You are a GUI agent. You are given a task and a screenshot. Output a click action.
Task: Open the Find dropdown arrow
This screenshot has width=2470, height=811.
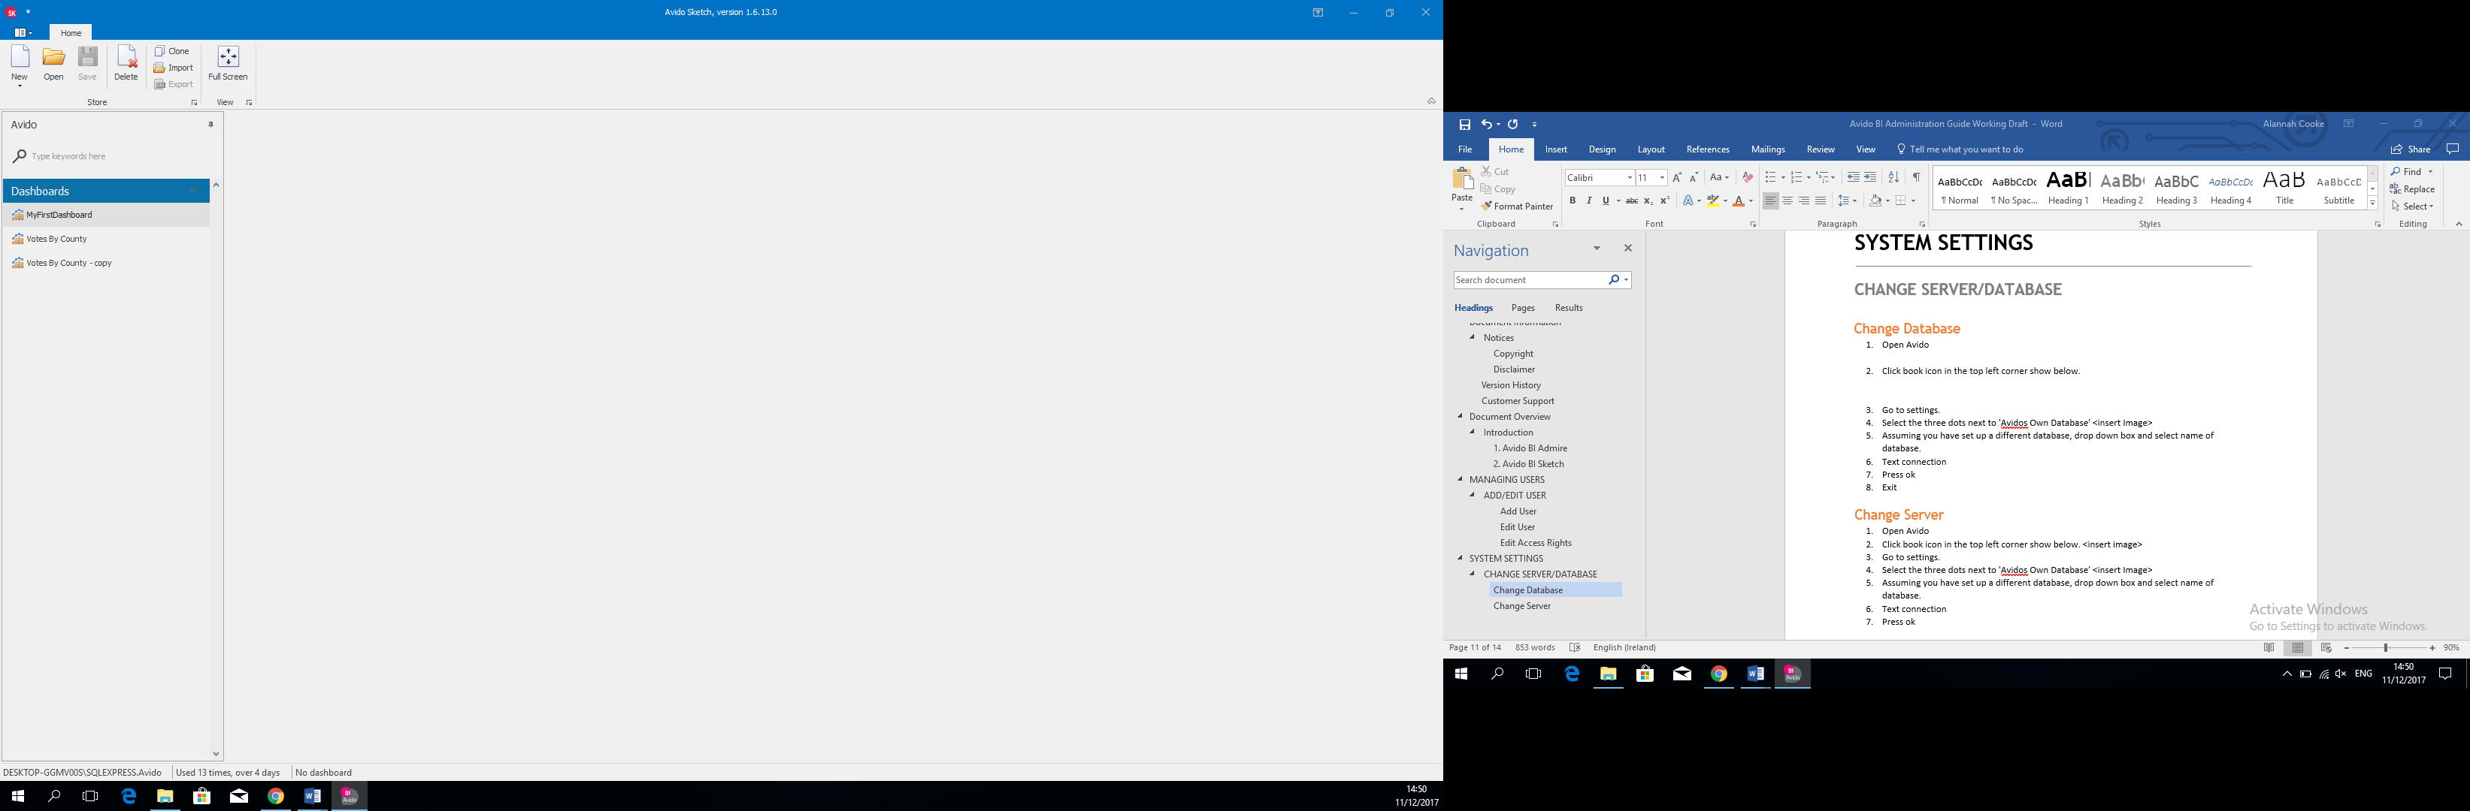(2431, 173)
